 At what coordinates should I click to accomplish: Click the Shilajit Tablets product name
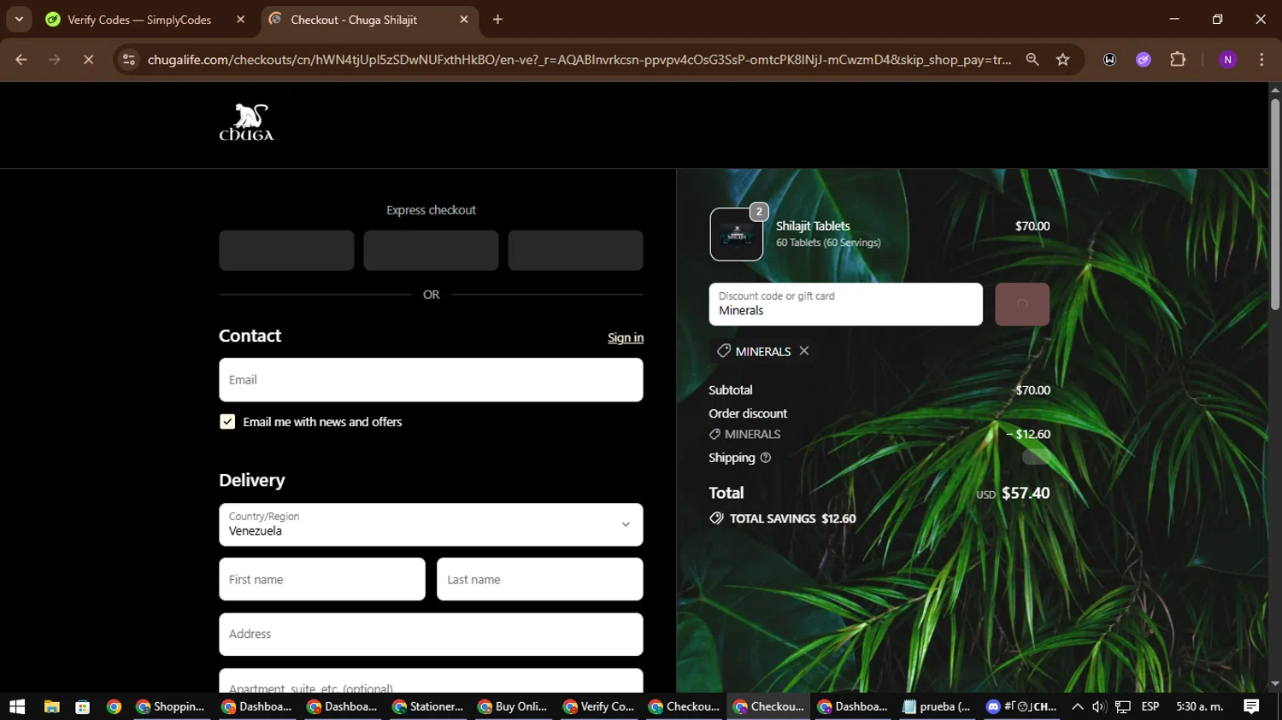click(x=813, y=226)
